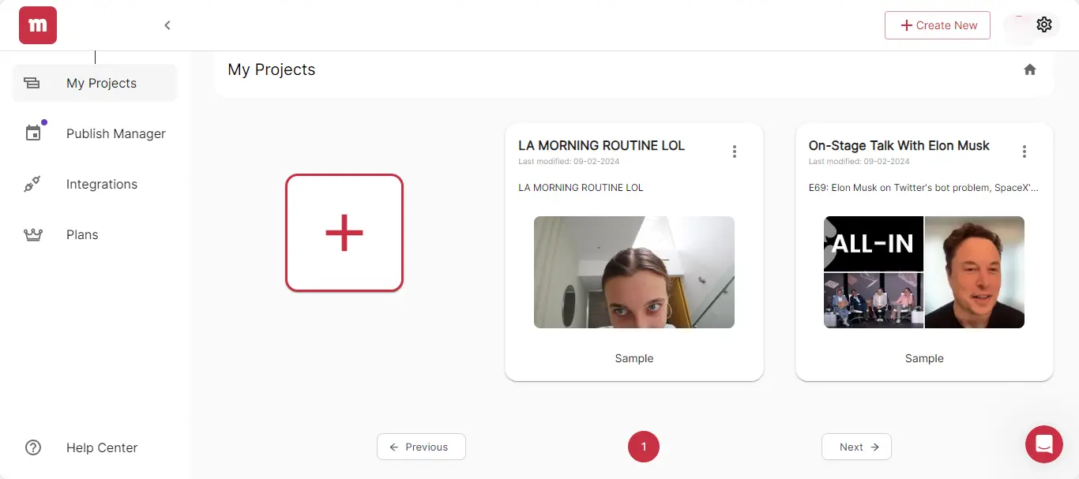
Task: Click the Help Center question mark icon
Action: (33, 447)
